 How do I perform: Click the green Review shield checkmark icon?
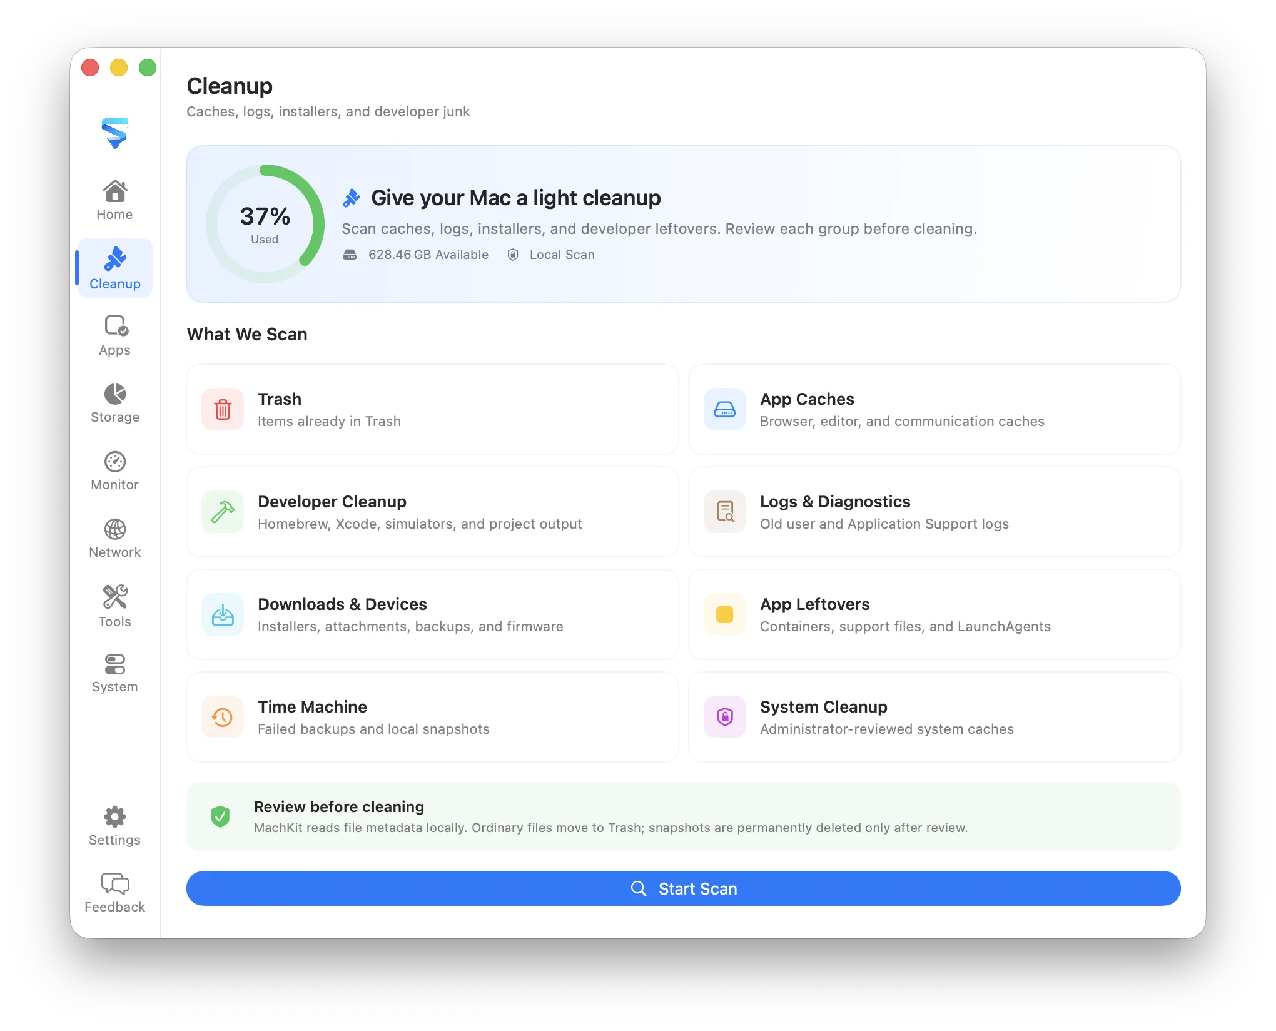click(x=220, y=816)
